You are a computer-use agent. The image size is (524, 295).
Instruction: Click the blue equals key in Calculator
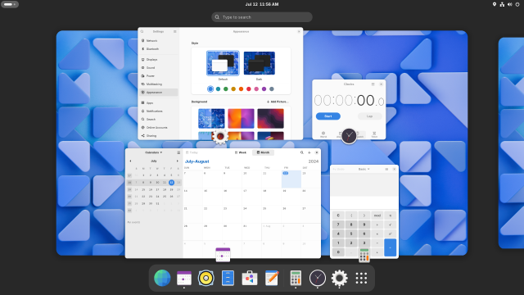click(x=390, y=247)
